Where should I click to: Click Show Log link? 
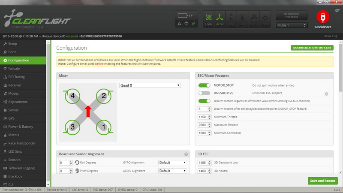point(330,36)
